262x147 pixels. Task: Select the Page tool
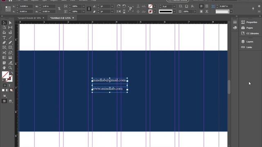tap(4, 27)
